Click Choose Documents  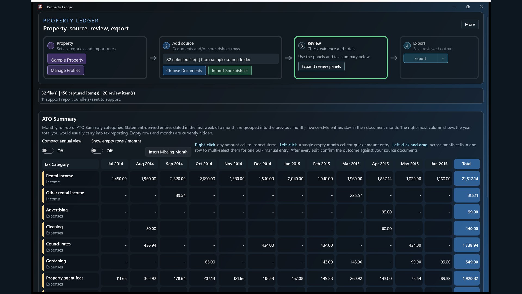184,71
